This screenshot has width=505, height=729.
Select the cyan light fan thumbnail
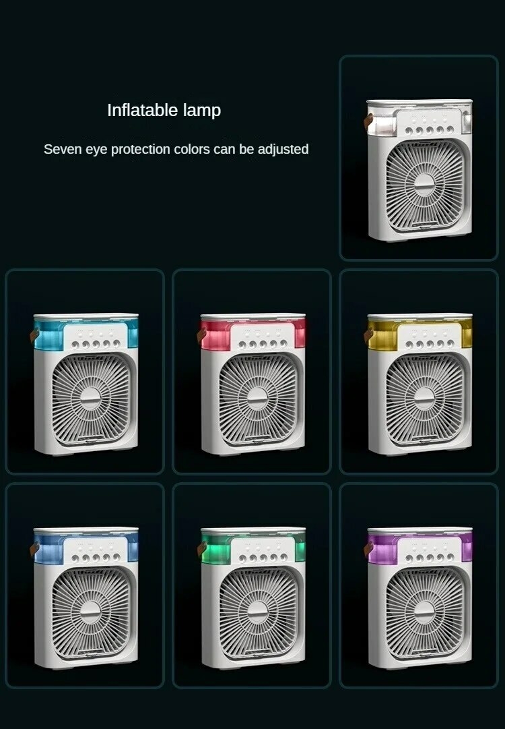pyautogui.click(x=85, y=372)
